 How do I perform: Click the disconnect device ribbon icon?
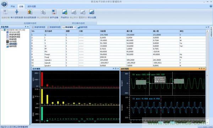click(54, 12)
